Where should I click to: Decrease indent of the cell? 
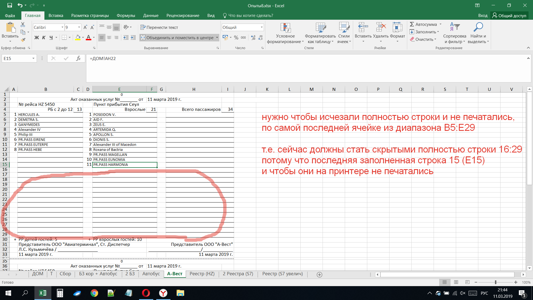126,37
